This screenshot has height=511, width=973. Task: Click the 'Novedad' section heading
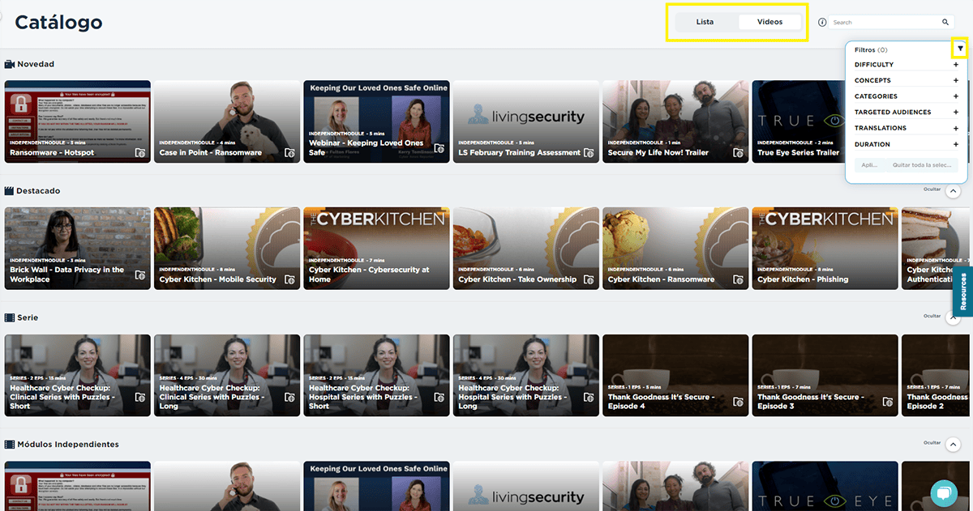[36, 64]
